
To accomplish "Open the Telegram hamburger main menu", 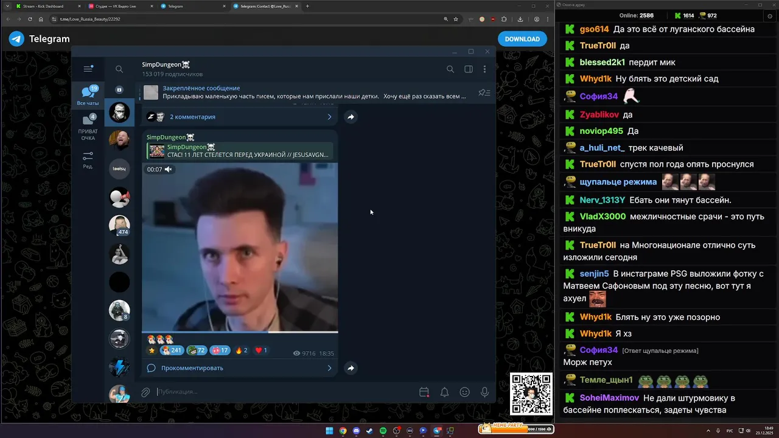I will pyautogui.click(x=88, y=69).
